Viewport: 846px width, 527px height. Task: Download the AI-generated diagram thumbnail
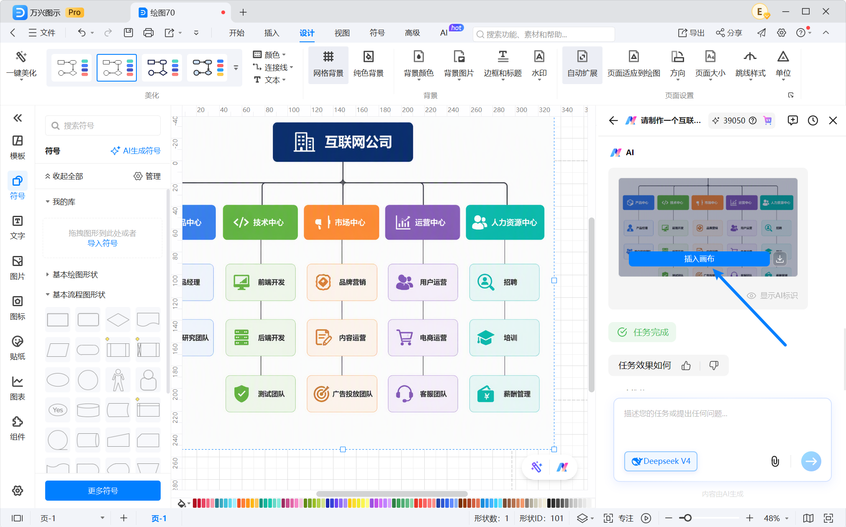click(780, 259)
